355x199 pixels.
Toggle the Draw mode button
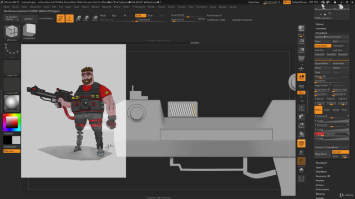(x=69, y=18)
